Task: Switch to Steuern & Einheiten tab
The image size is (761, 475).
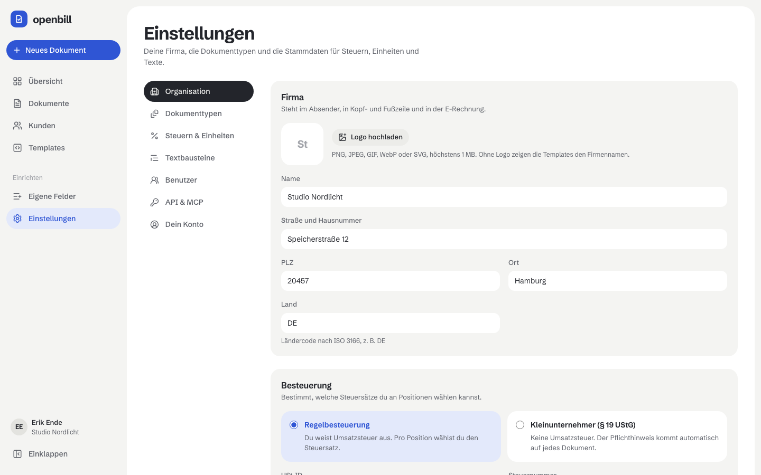Action: 199,136
